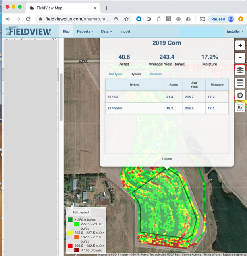Switch to the Elevation tab

tap(156, 74)
